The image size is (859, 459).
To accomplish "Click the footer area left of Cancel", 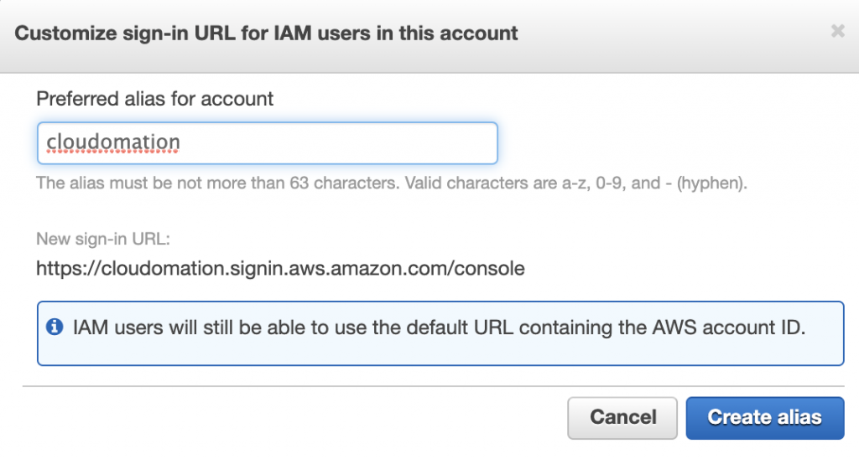I will coord(294,417).
